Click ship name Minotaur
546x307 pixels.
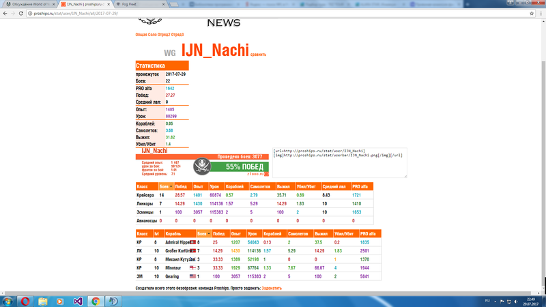pyautogui.click(x=173, y=267)
